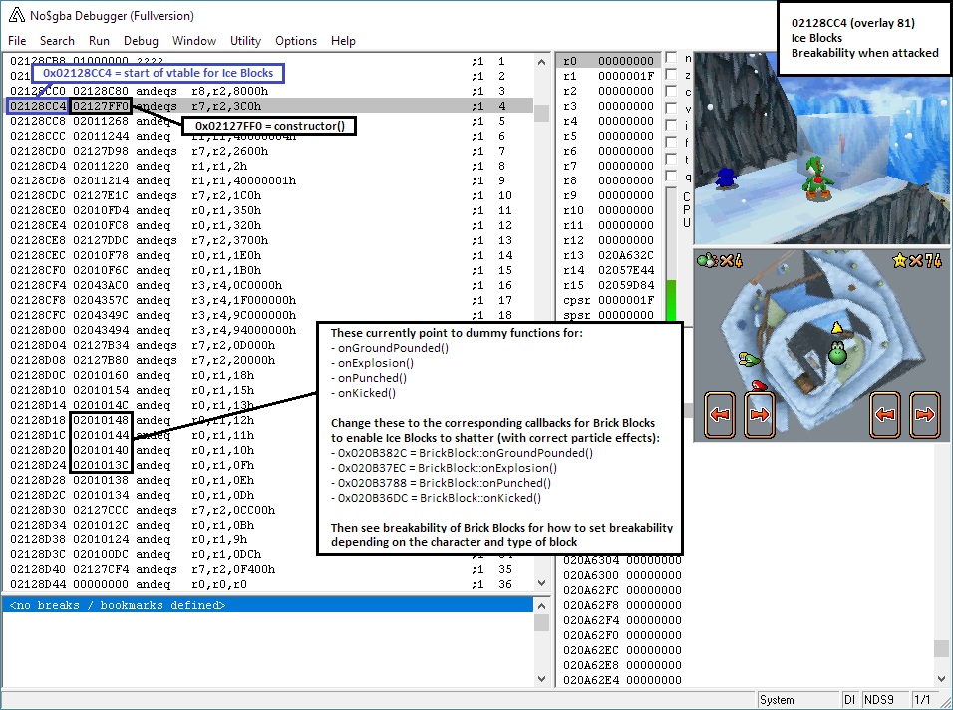Open the Options menu
953x710 pixels.
pos(296,41)
